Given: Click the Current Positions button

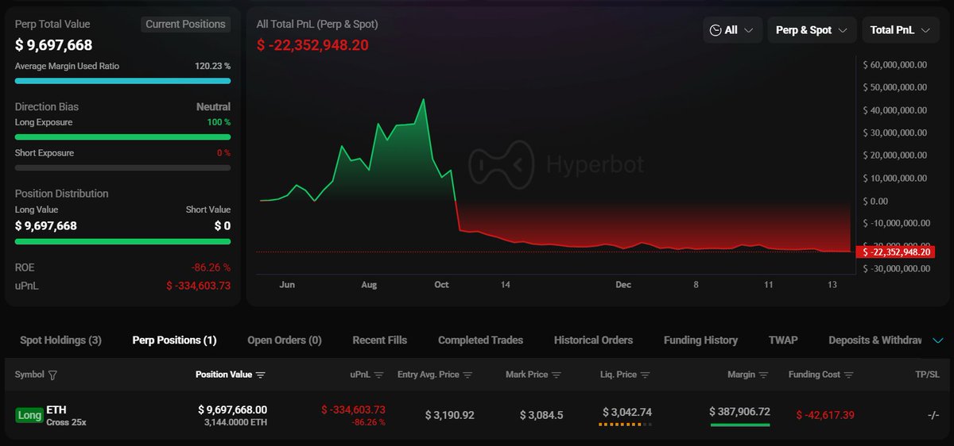Looking at the screenshot, I should 185,25.
